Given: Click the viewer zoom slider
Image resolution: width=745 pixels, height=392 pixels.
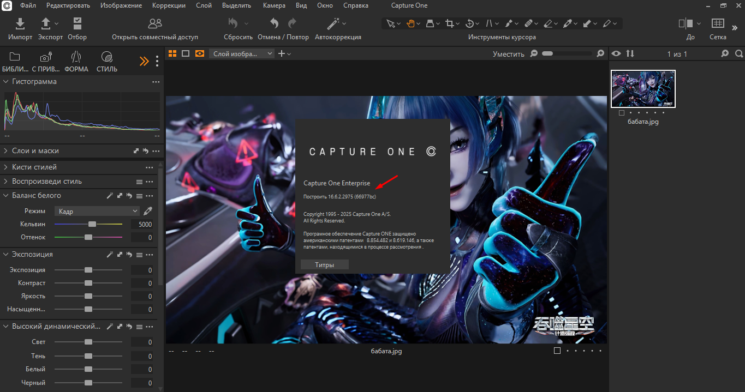Looking at the screenshot, I should [x=567, y=53].
